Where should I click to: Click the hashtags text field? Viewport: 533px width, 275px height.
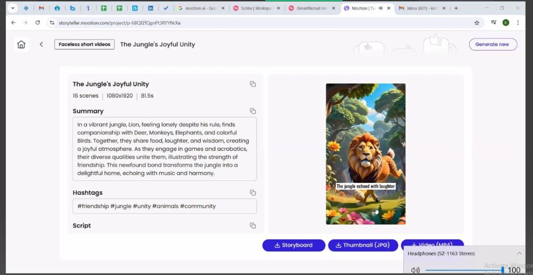click(x=164, y=206)
